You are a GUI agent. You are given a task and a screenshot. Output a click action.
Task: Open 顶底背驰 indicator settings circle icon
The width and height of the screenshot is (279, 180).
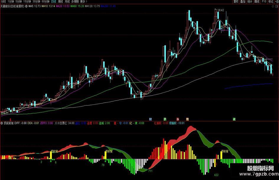pyautogui.click(x=1, y=123)
